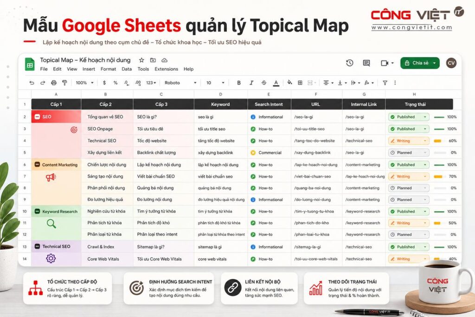Open the zoom 100% dropdown
Screen dimensions: 475x317
(84, 83)
